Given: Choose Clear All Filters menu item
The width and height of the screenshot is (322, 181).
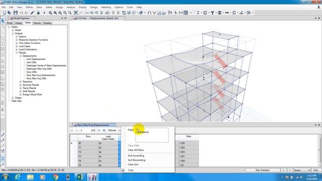Looking at the screenshot, I should 136,150.
